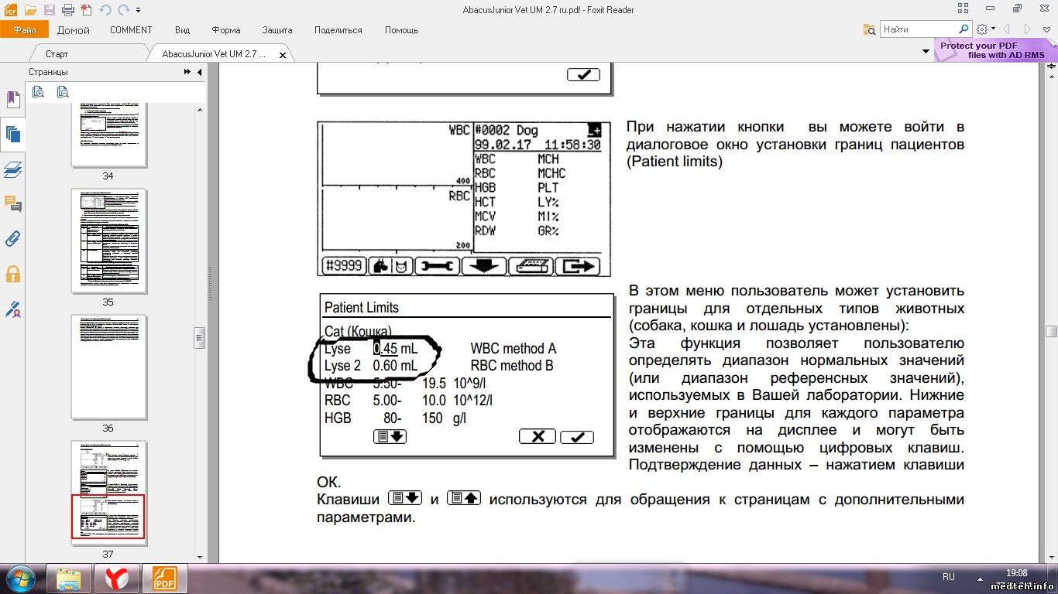Click the Print icon in quick toolbar
The width and height of the screenshot is (1058, 594).
point(67,10)
